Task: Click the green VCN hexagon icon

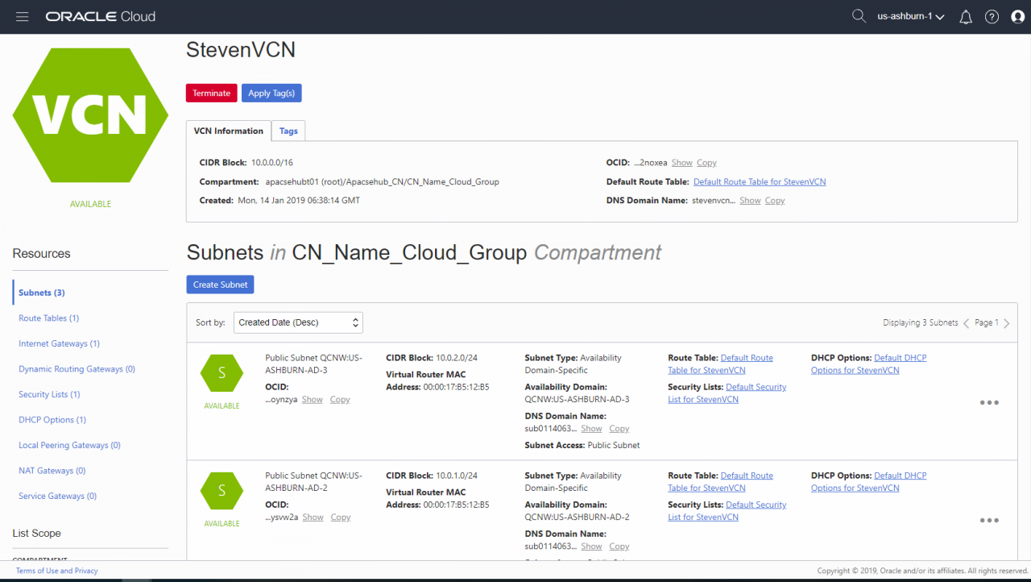Action: [x=90, y=115]
